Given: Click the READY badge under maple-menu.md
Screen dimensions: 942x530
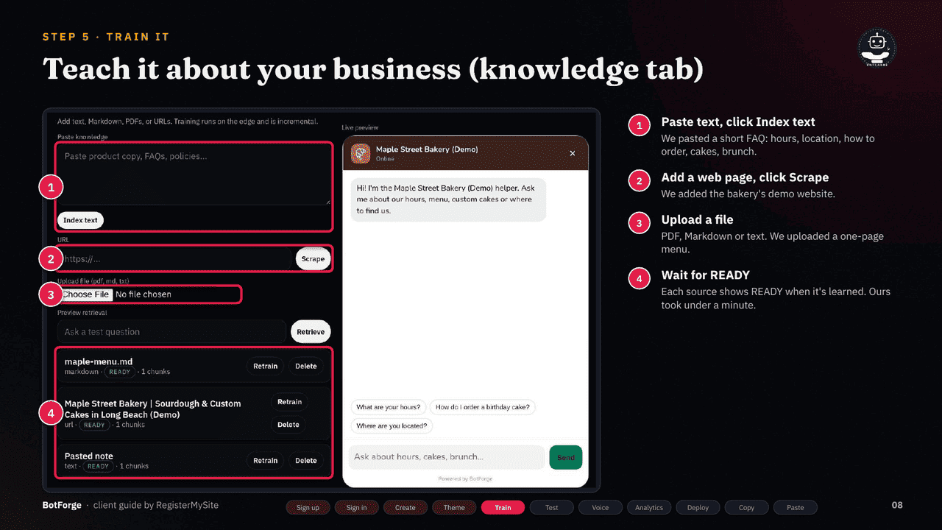Looking at the screenshot, I should [x=120, y=372].
